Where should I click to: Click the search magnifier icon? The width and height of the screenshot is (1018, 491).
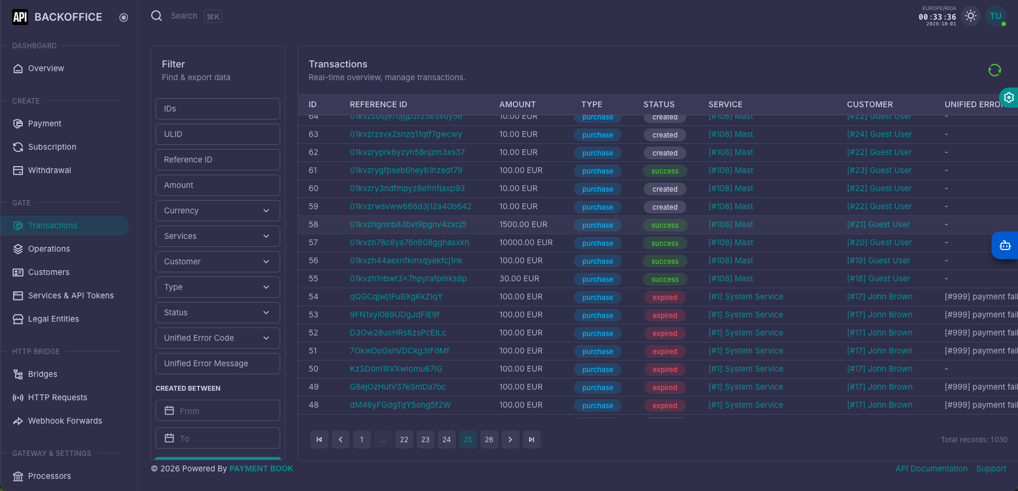[157, 16]
